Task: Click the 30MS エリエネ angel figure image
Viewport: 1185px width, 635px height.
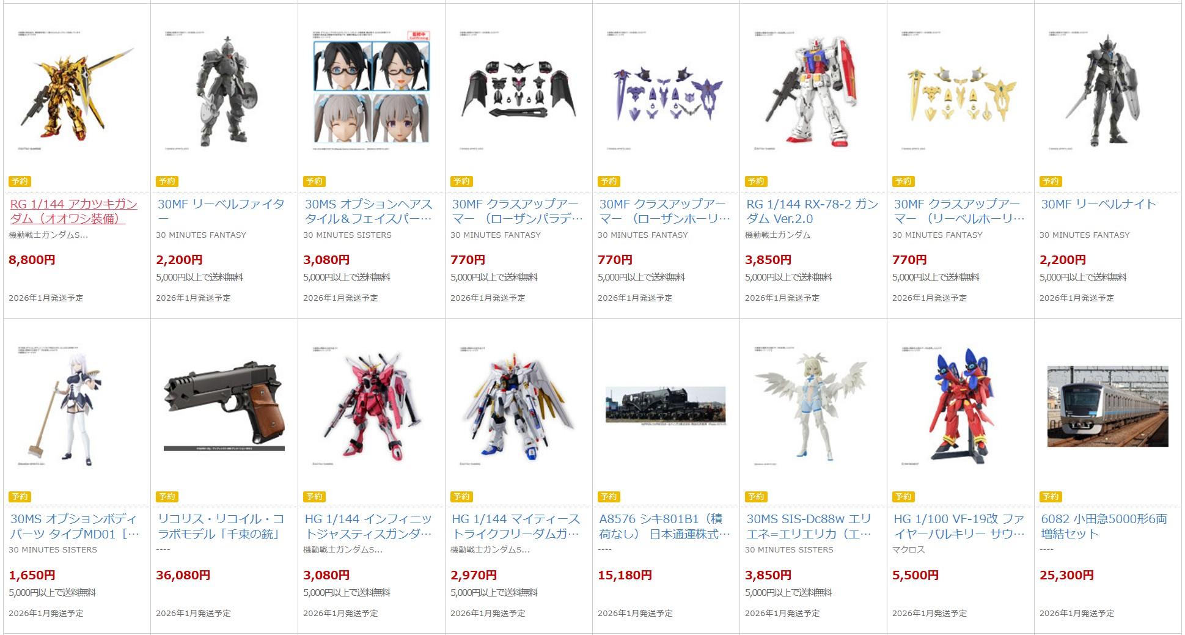Action: 813,406
